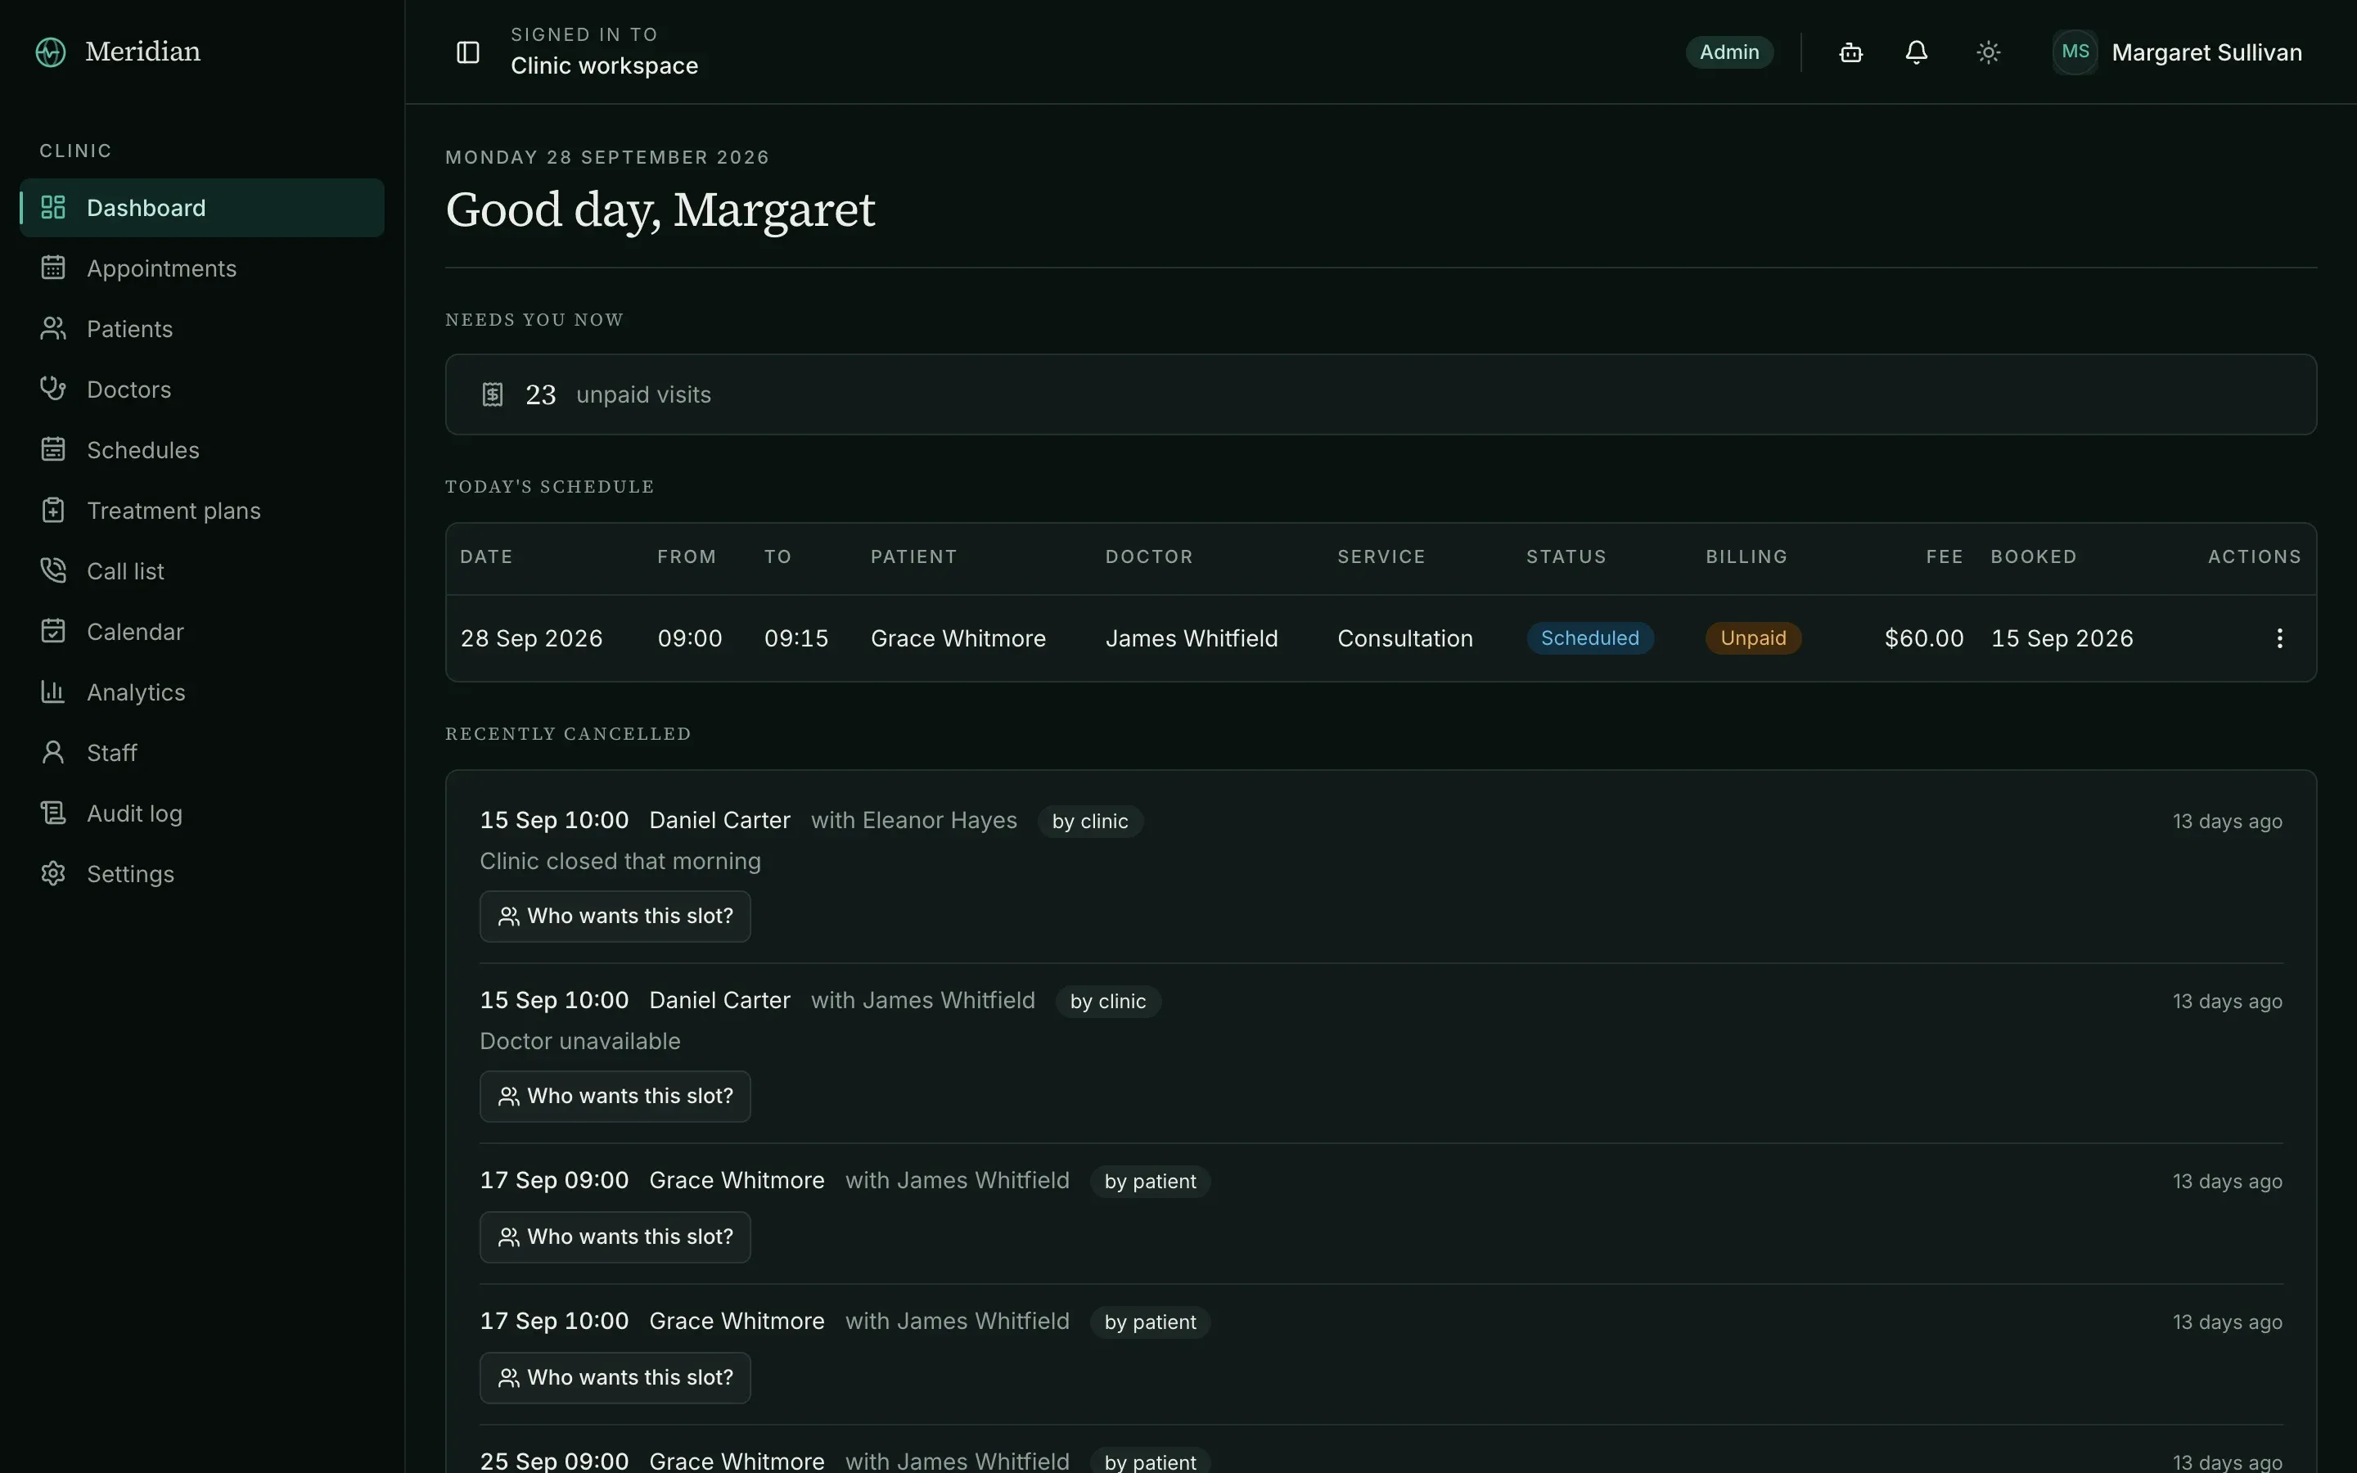Click the unpaid visits receipt icon
Screen dimensions: 2357x1473
pos(493,394)
